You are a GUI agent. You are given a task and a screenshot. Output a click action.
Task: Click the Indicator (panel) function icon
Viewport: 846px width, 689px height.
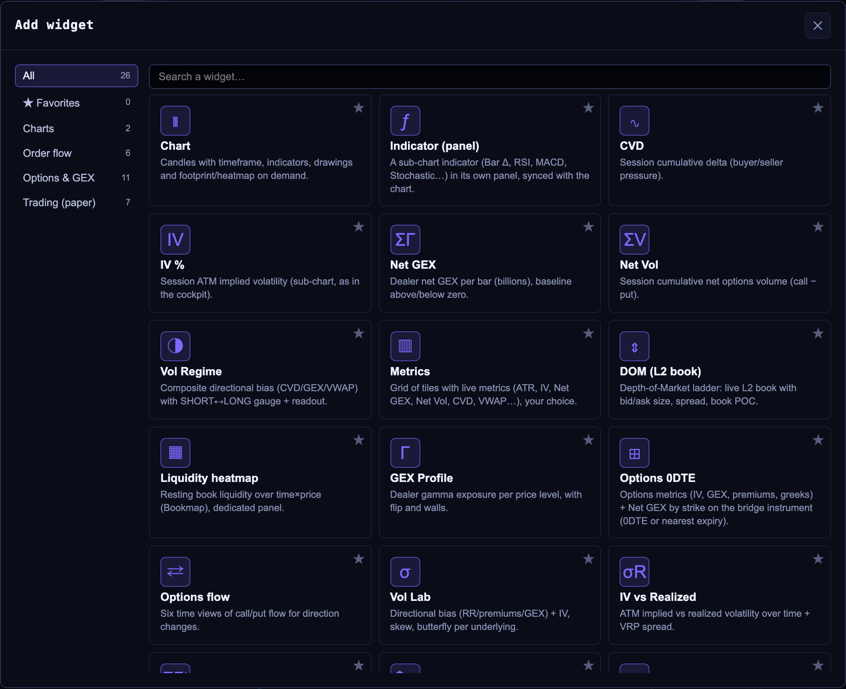405,121
